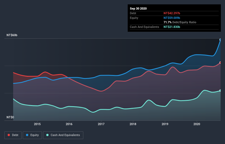This screenshot has height=144, width=225.
Task: Click the NT$60b y-axis label
Action: [x=12, y=35]
